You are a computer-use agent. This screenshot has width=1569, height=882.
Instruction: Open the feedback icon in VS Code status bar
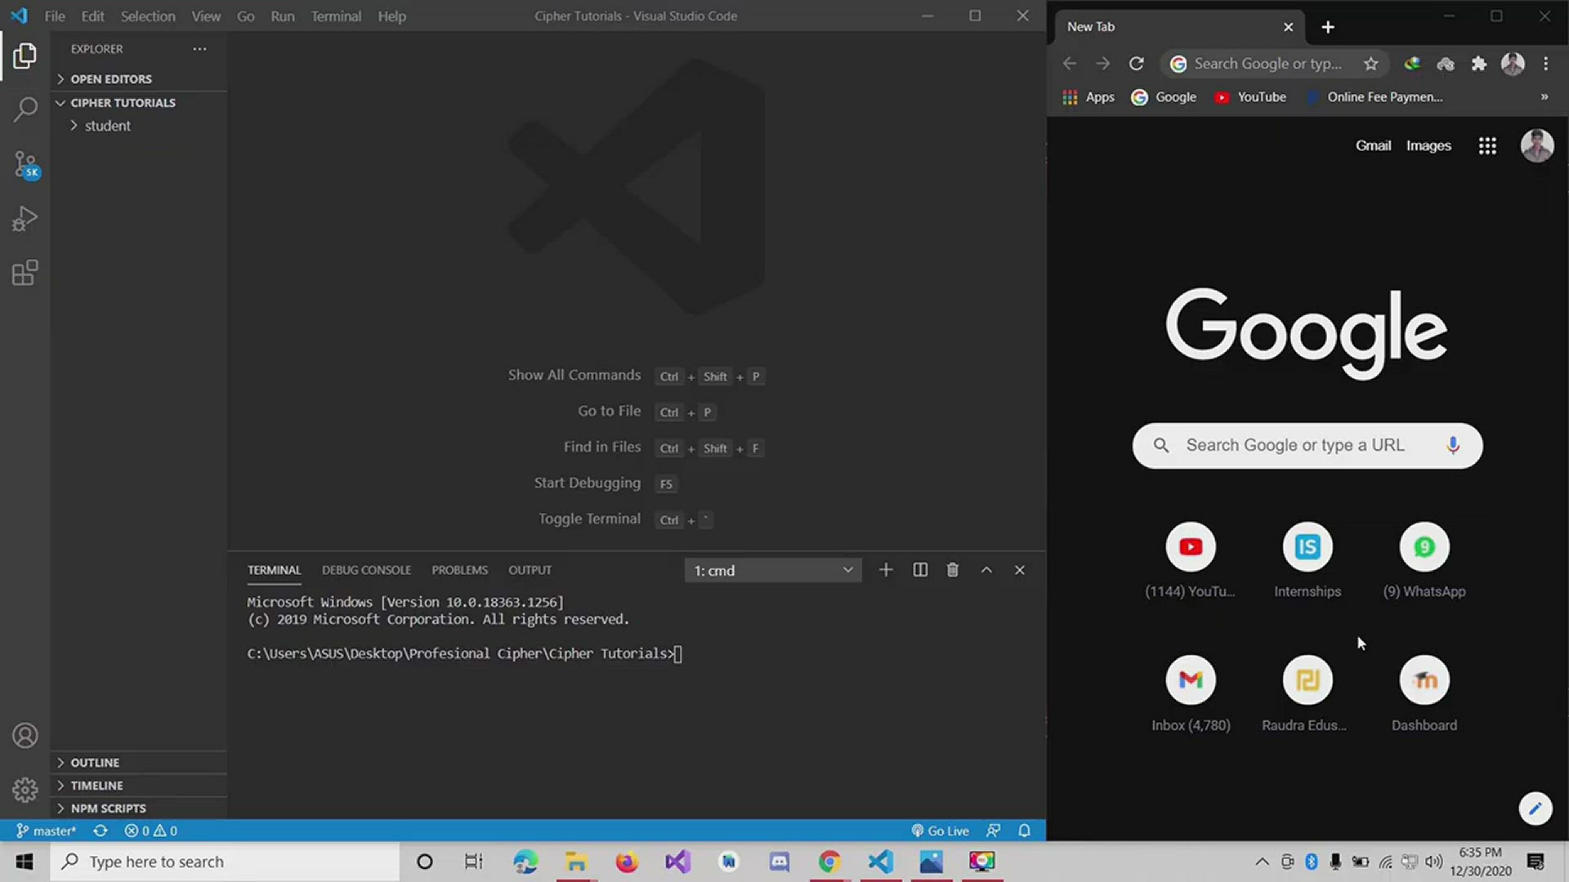994,831
